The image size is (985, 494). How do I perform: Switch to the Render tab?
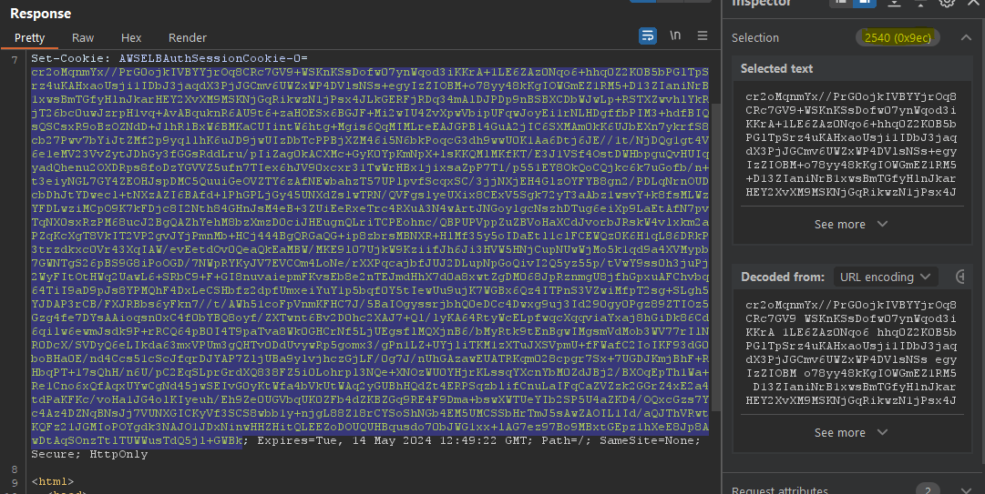coord(187,37)
